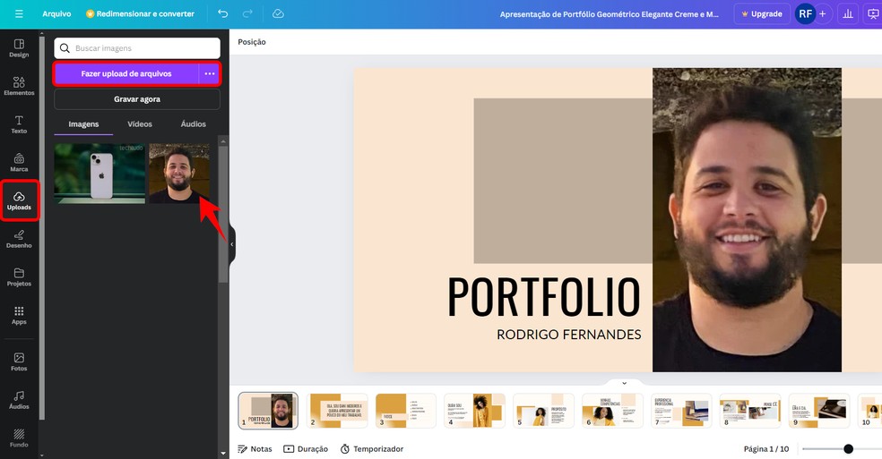Collapse the side panel with arrow handle

pos(231,243)
